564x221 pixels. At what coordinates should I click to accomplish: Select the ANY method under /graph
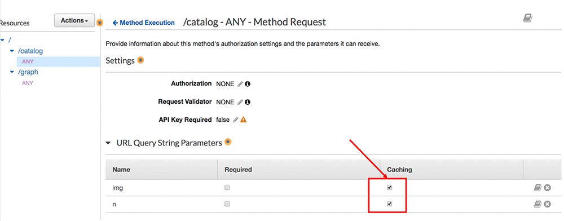[28, 83]
